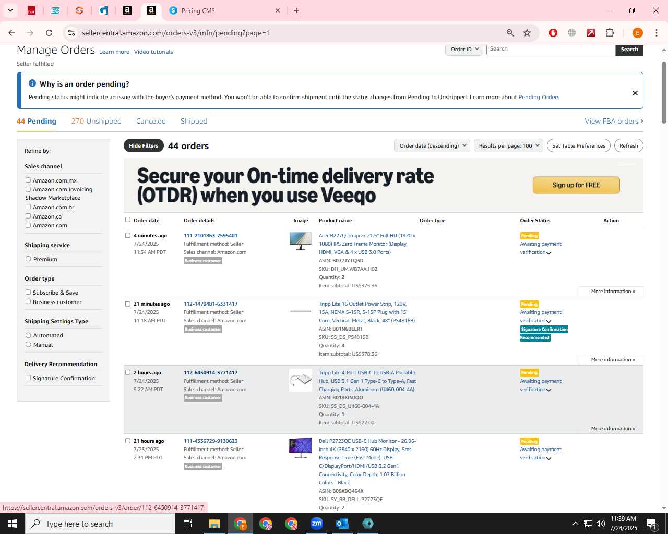Select order 111-2101863-7595401 checkbox
Viewport: 668px width, 534px height.
pyautogui.click(x=128, y=235)
